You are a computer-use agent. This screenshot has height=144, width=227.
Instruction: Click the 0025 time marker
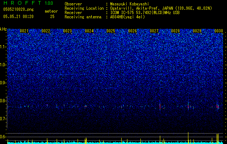coord(111,31)
